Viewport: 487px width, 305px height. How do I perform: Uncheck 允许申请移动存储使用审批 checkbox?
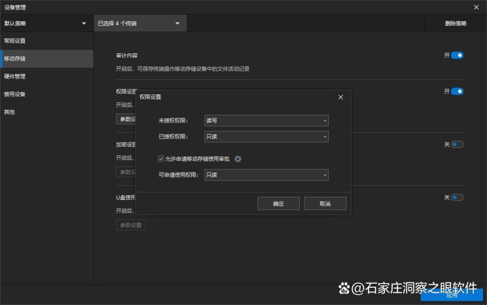tap(161, 159)
